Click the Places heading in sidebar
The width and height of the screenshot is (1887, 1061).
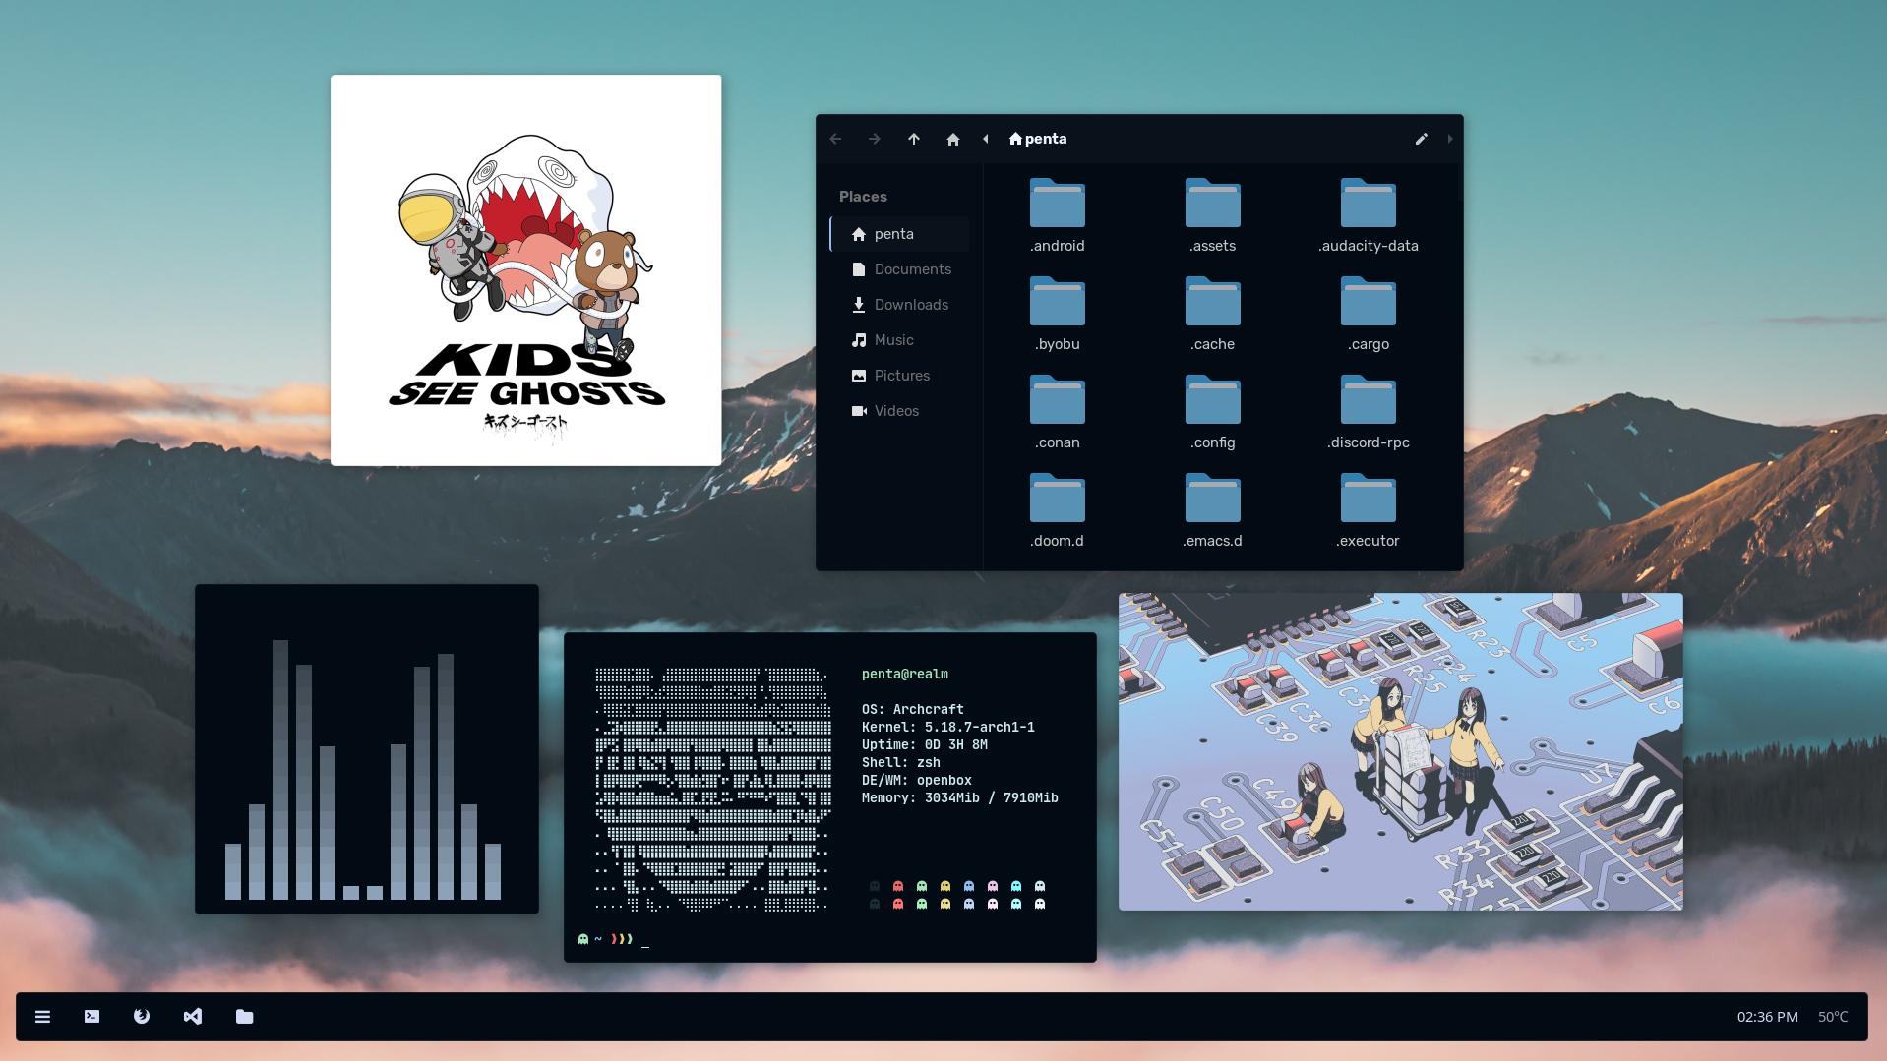(863, 197)
